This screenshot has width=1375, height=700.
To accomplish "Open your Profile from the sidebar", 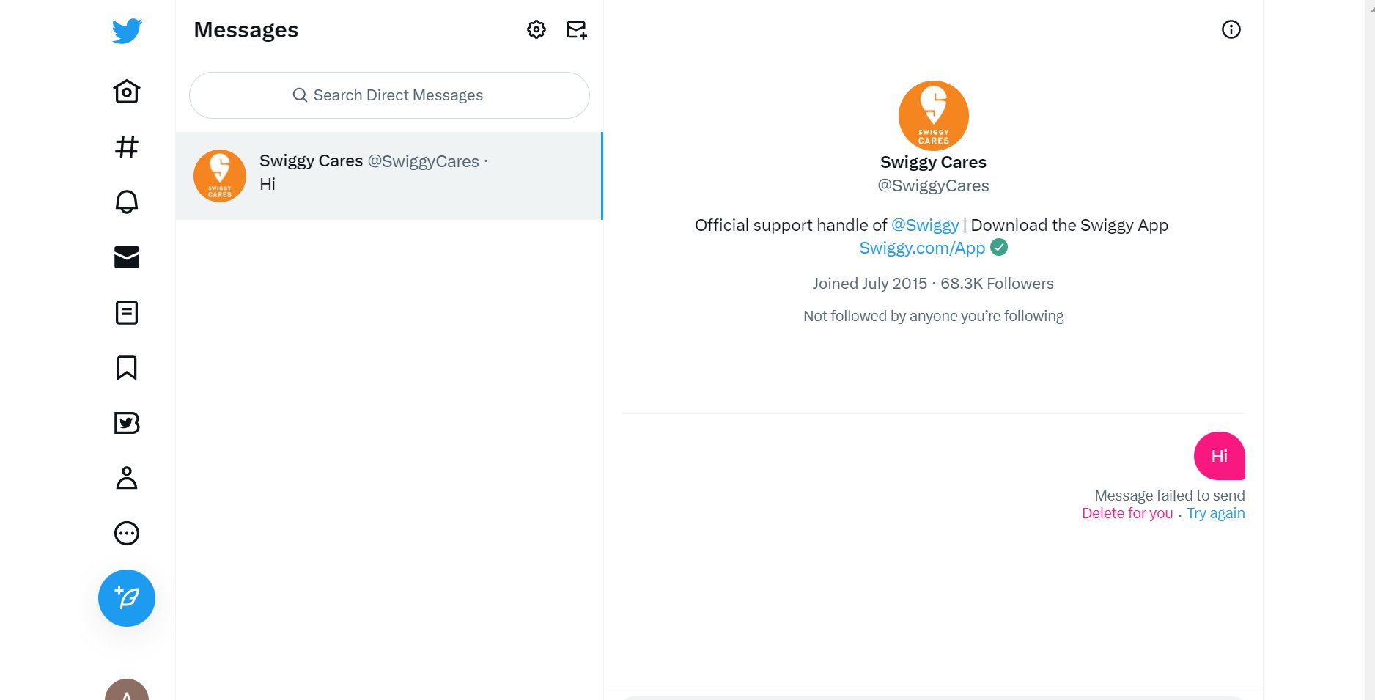I will (x=126, y=479).
